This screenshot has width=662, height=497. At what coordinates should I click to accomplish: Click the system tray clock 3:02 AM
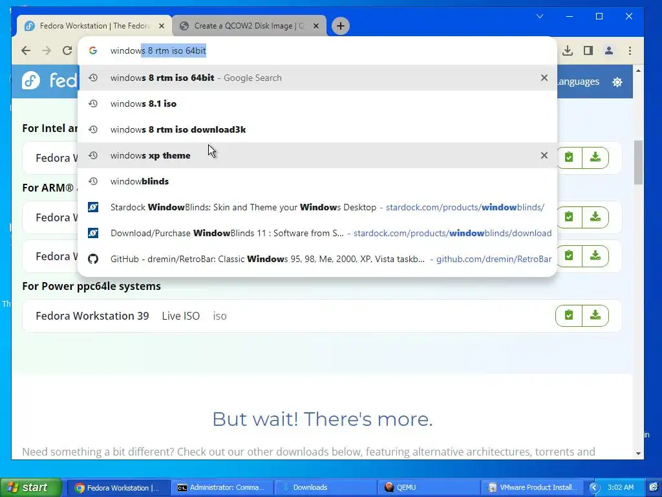(620, 488)
